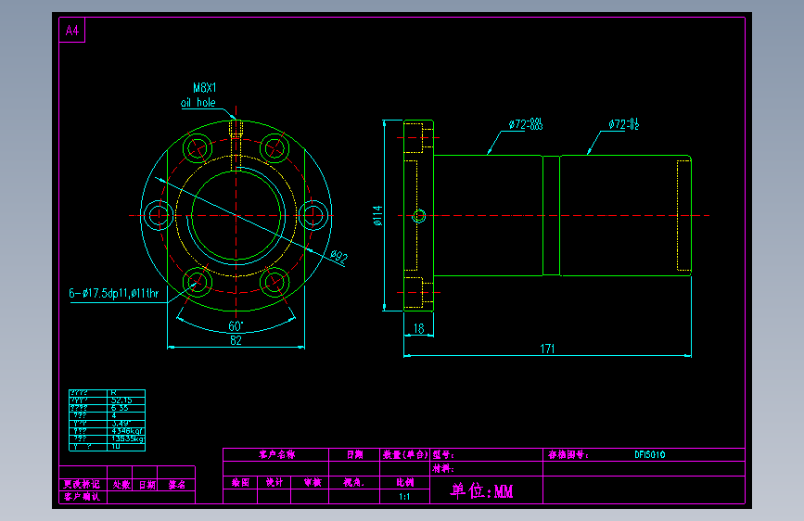Click the 6-ø17.5dp11,ø11thr hole callout
The height and width of the screenshot is (521, 804).
114,293
